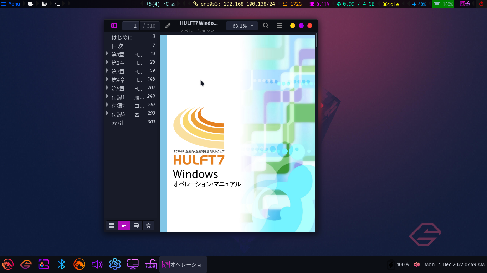Go to はじめに in the outline
Viewport: 487px width, 273px height.
pos(122,37)
